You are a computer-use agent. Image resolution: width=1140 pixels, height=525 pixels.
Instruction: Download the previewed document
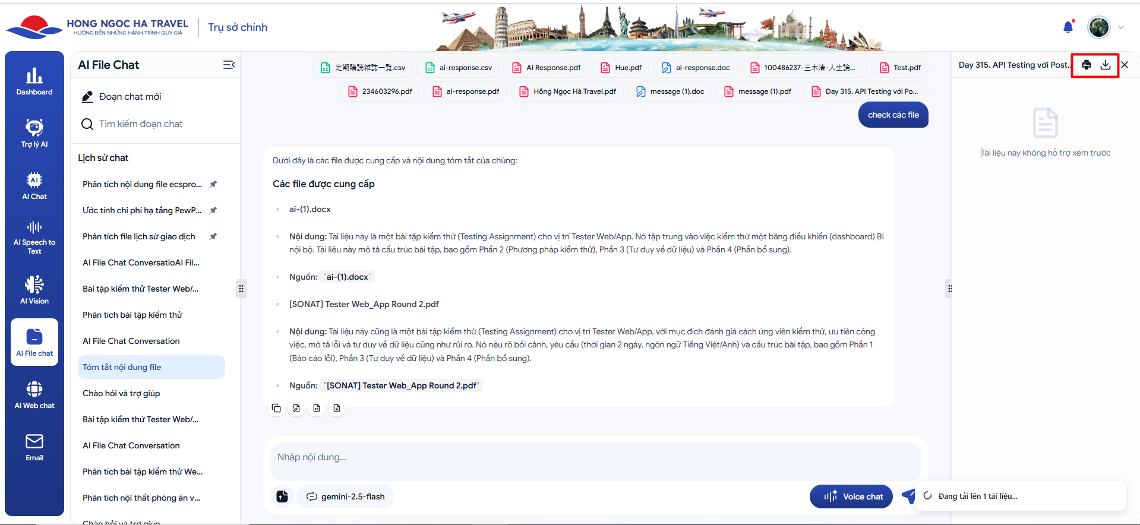pyautogui.click(x=1105, y=65)
